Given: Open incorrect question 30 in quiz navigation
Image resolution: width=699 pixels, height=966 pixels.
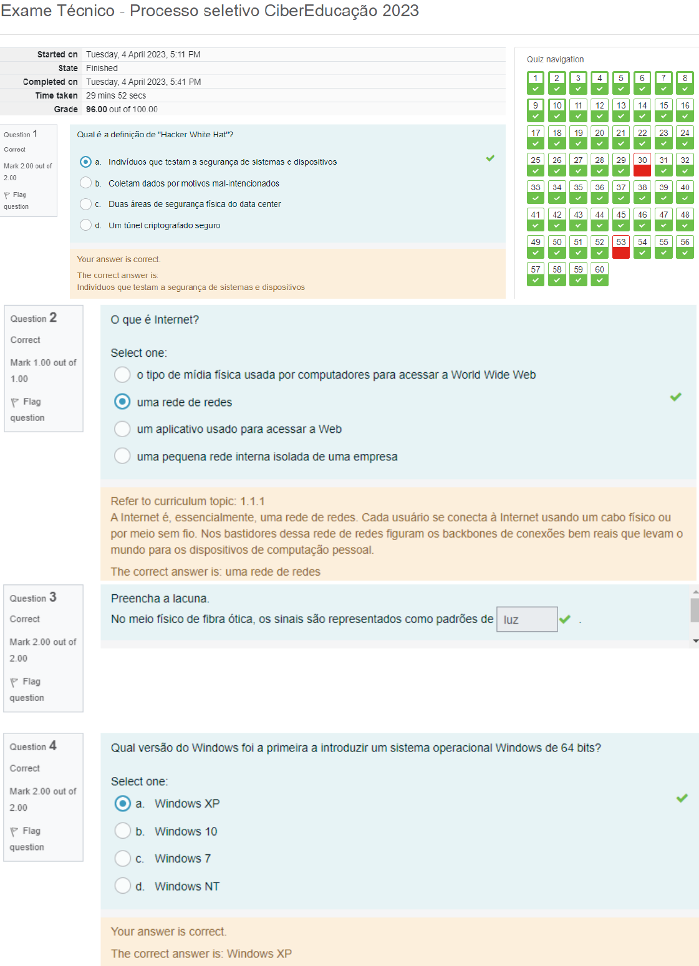Looking at the screenshot, I should pos(642,165).
